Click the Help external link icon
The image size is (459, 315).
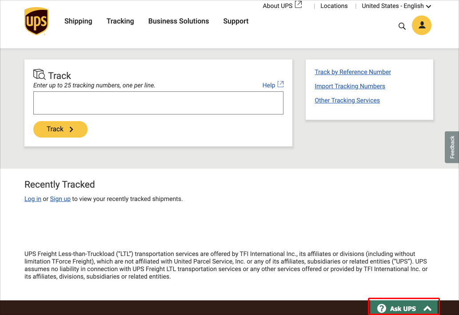tap(280, 84)
